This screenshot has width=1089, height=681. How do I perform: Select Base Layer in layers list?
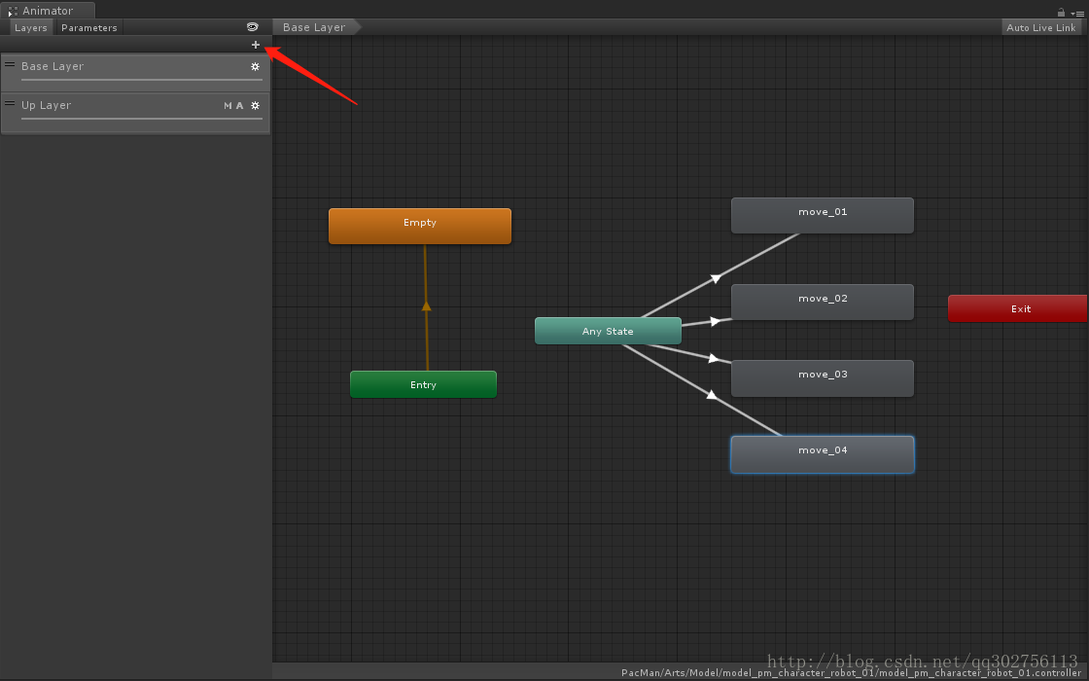tap(135, 73)
